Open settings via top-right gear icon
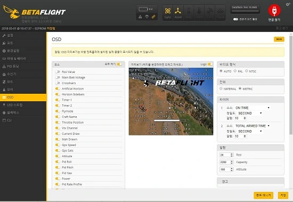This screenshot has width=293, height=202. coord(288,4)
